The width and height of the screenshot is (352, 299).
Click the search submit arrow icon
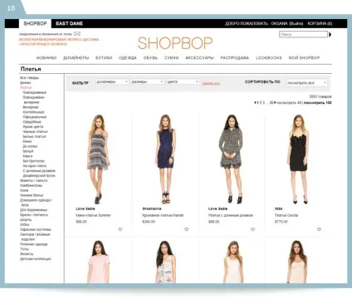(330, 35)
